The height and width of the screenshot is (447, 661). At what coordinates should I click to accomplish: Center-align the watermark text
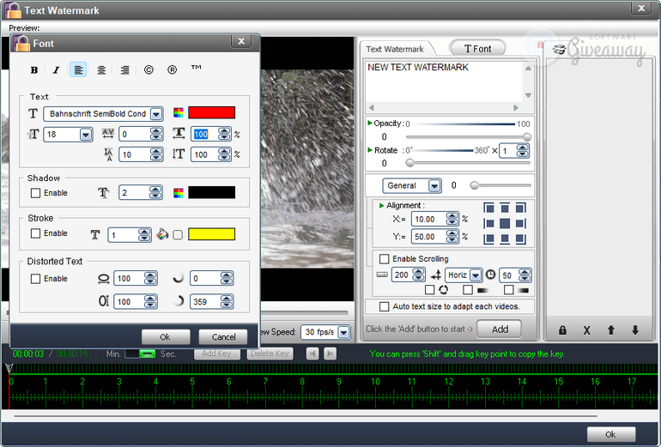tap(101, 70)
